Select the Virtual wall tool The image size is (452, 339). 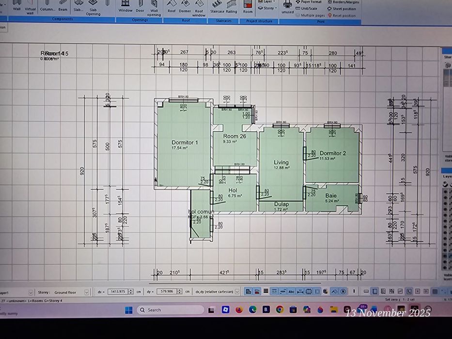[x=30, y=7]
